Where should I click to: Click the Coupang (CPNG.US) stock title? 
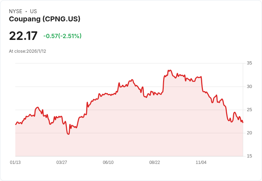(x=44, y=19)
